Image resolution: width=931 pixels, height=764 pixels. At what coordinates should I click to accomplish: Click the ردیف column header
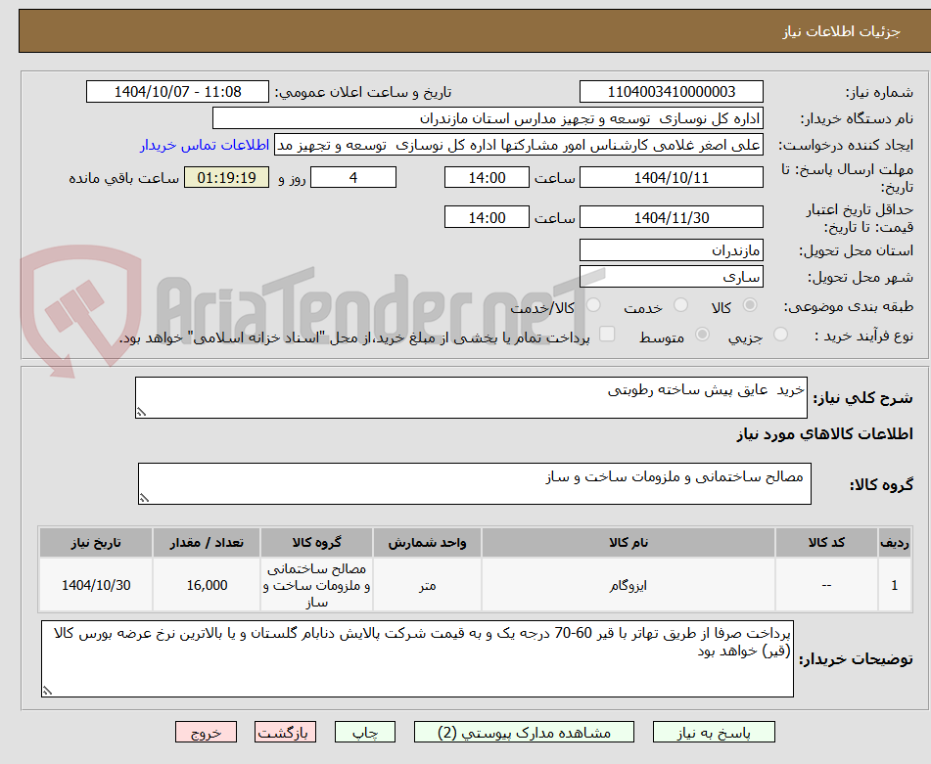click(x=895, y=543)
